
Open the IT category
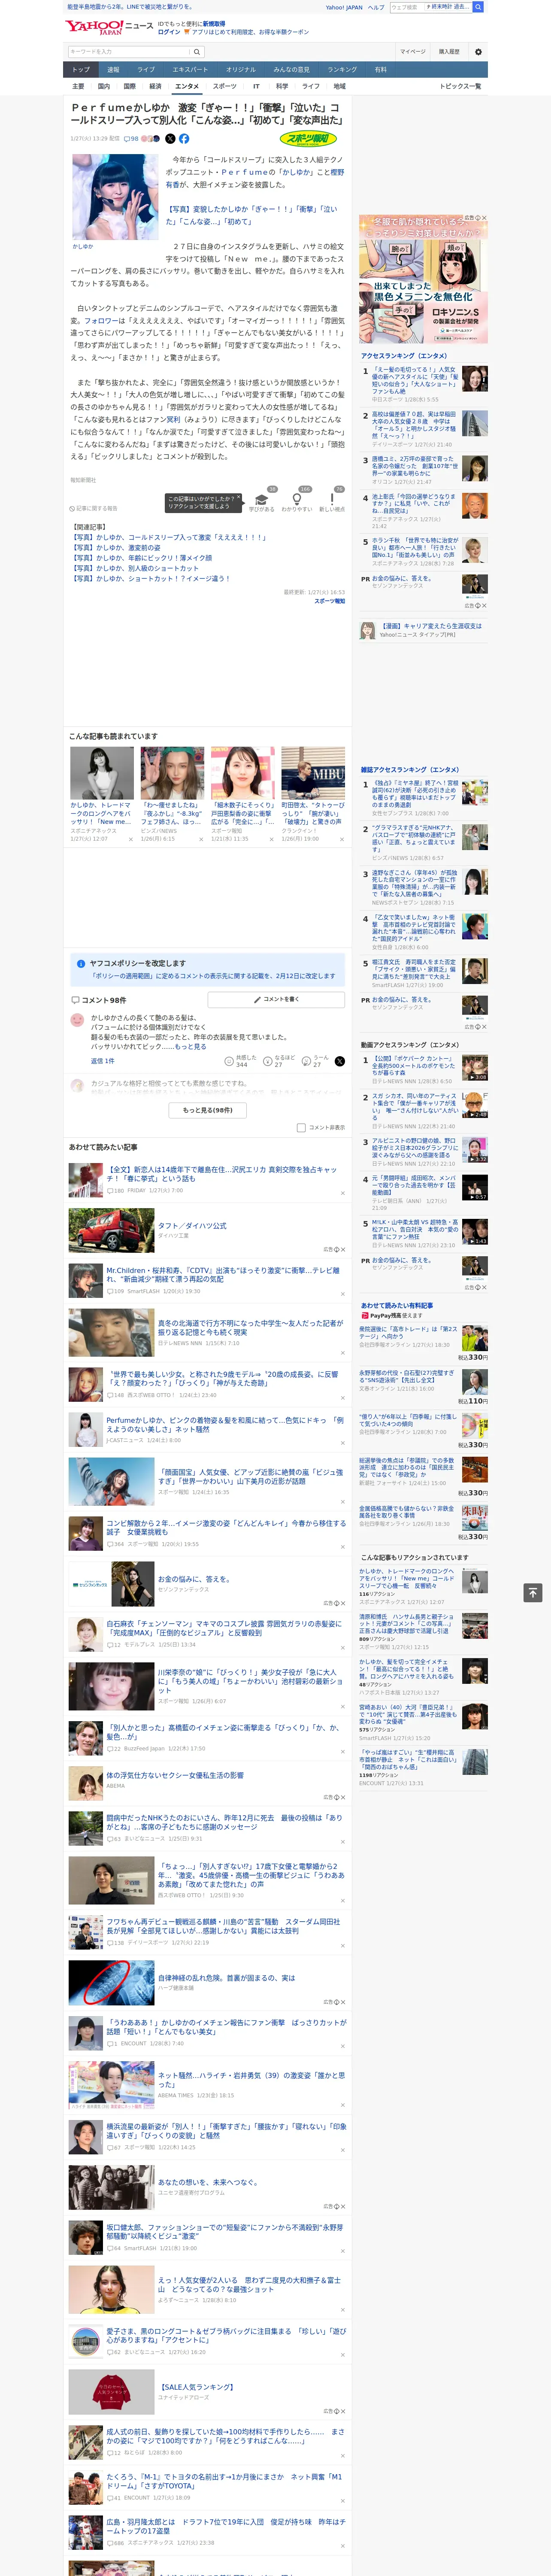(x=256, y=86)
